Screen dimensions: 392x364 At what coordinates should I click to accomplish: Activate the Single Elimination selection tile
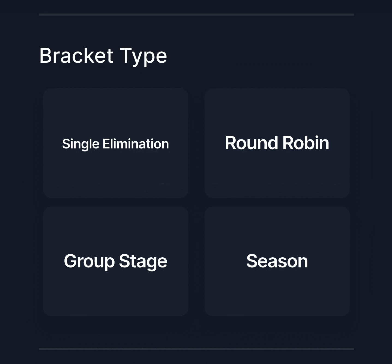pyautogui.click(x=115, y=143)
